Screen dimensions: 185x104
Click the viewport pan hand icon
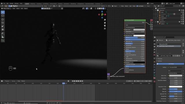point(105,23)
